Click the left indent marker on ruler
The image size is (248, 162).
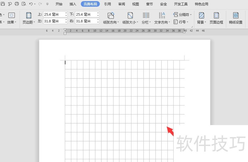tap(65, 33)
